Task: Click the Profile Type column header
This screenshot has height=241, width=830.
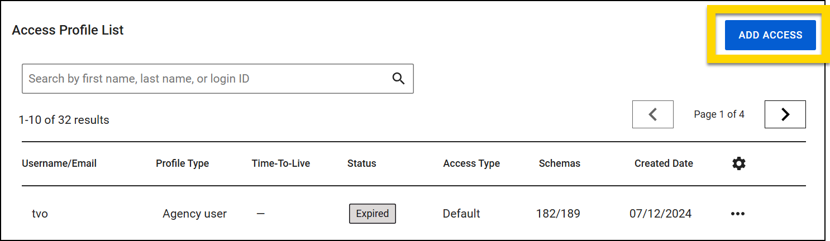Action: pos(182,163)
